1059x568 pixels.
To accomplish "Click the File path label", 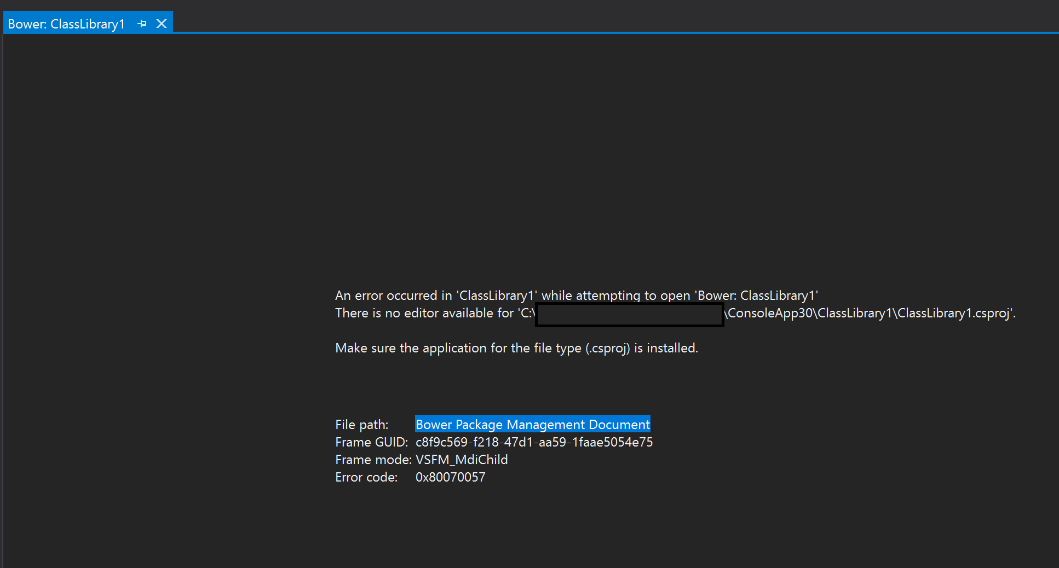I will pos(361,424).
